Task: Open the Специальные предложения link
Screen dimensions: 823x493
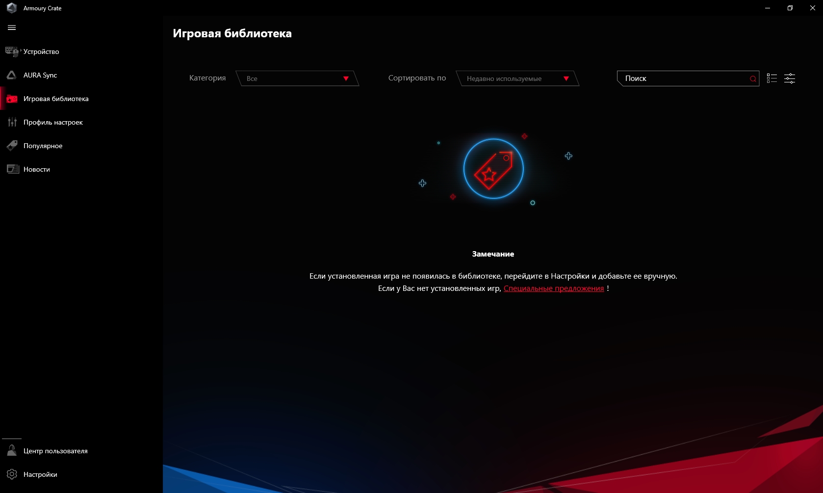Action: pos(554,288)
